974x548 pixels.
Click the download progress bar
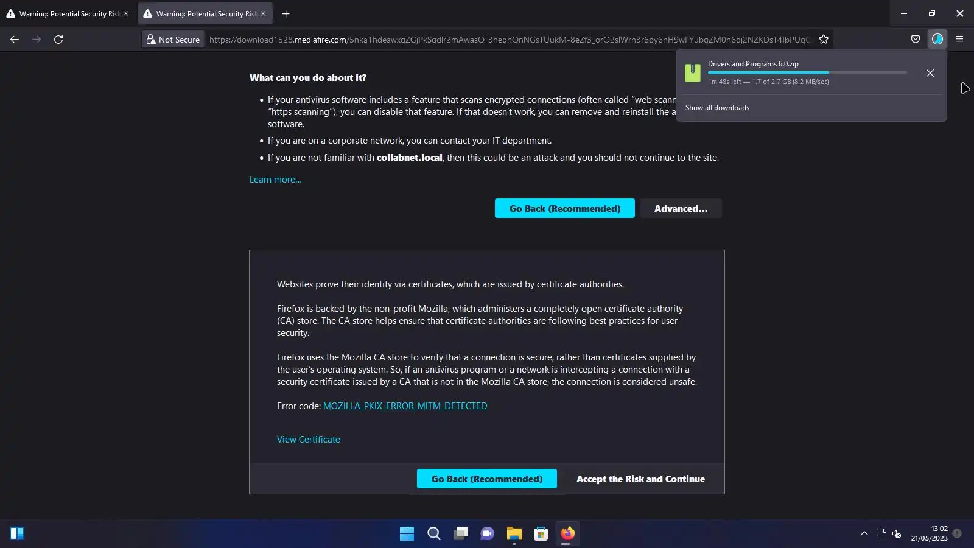(x=807, y=72)
